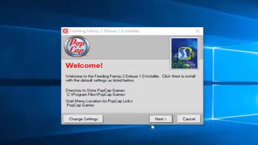Viewport: 258px width, 145px height.
Task: Click the Feeding Frenzy fish thumbnail
Action: pos(184,53)
